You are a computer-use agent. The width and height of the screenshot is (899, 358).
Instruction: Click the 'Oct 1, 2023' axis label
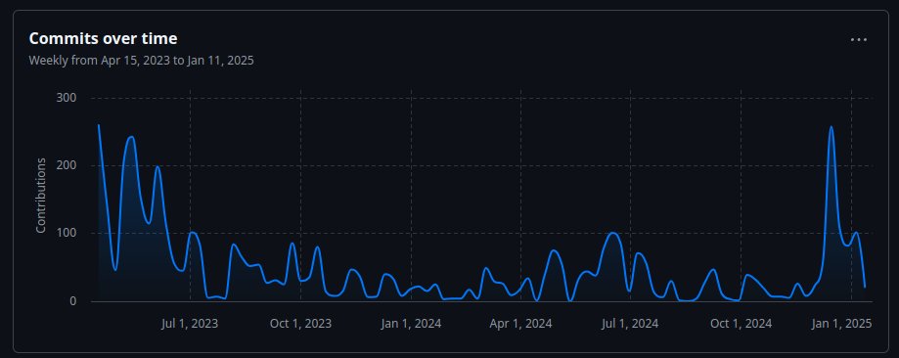point(300,324)
